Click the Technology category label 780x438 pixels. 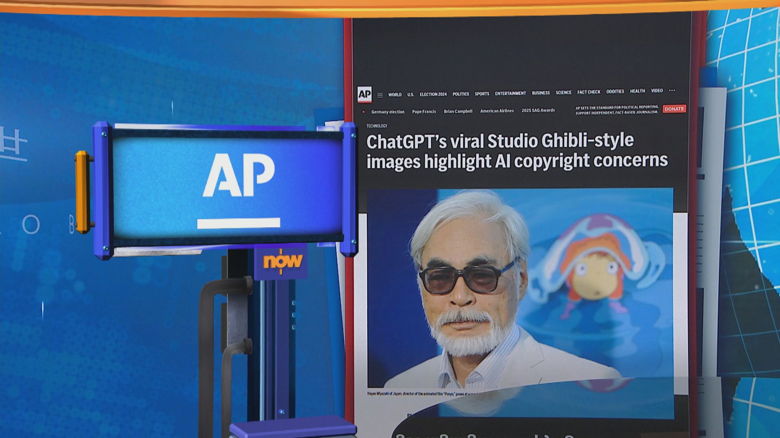[377, 126]
